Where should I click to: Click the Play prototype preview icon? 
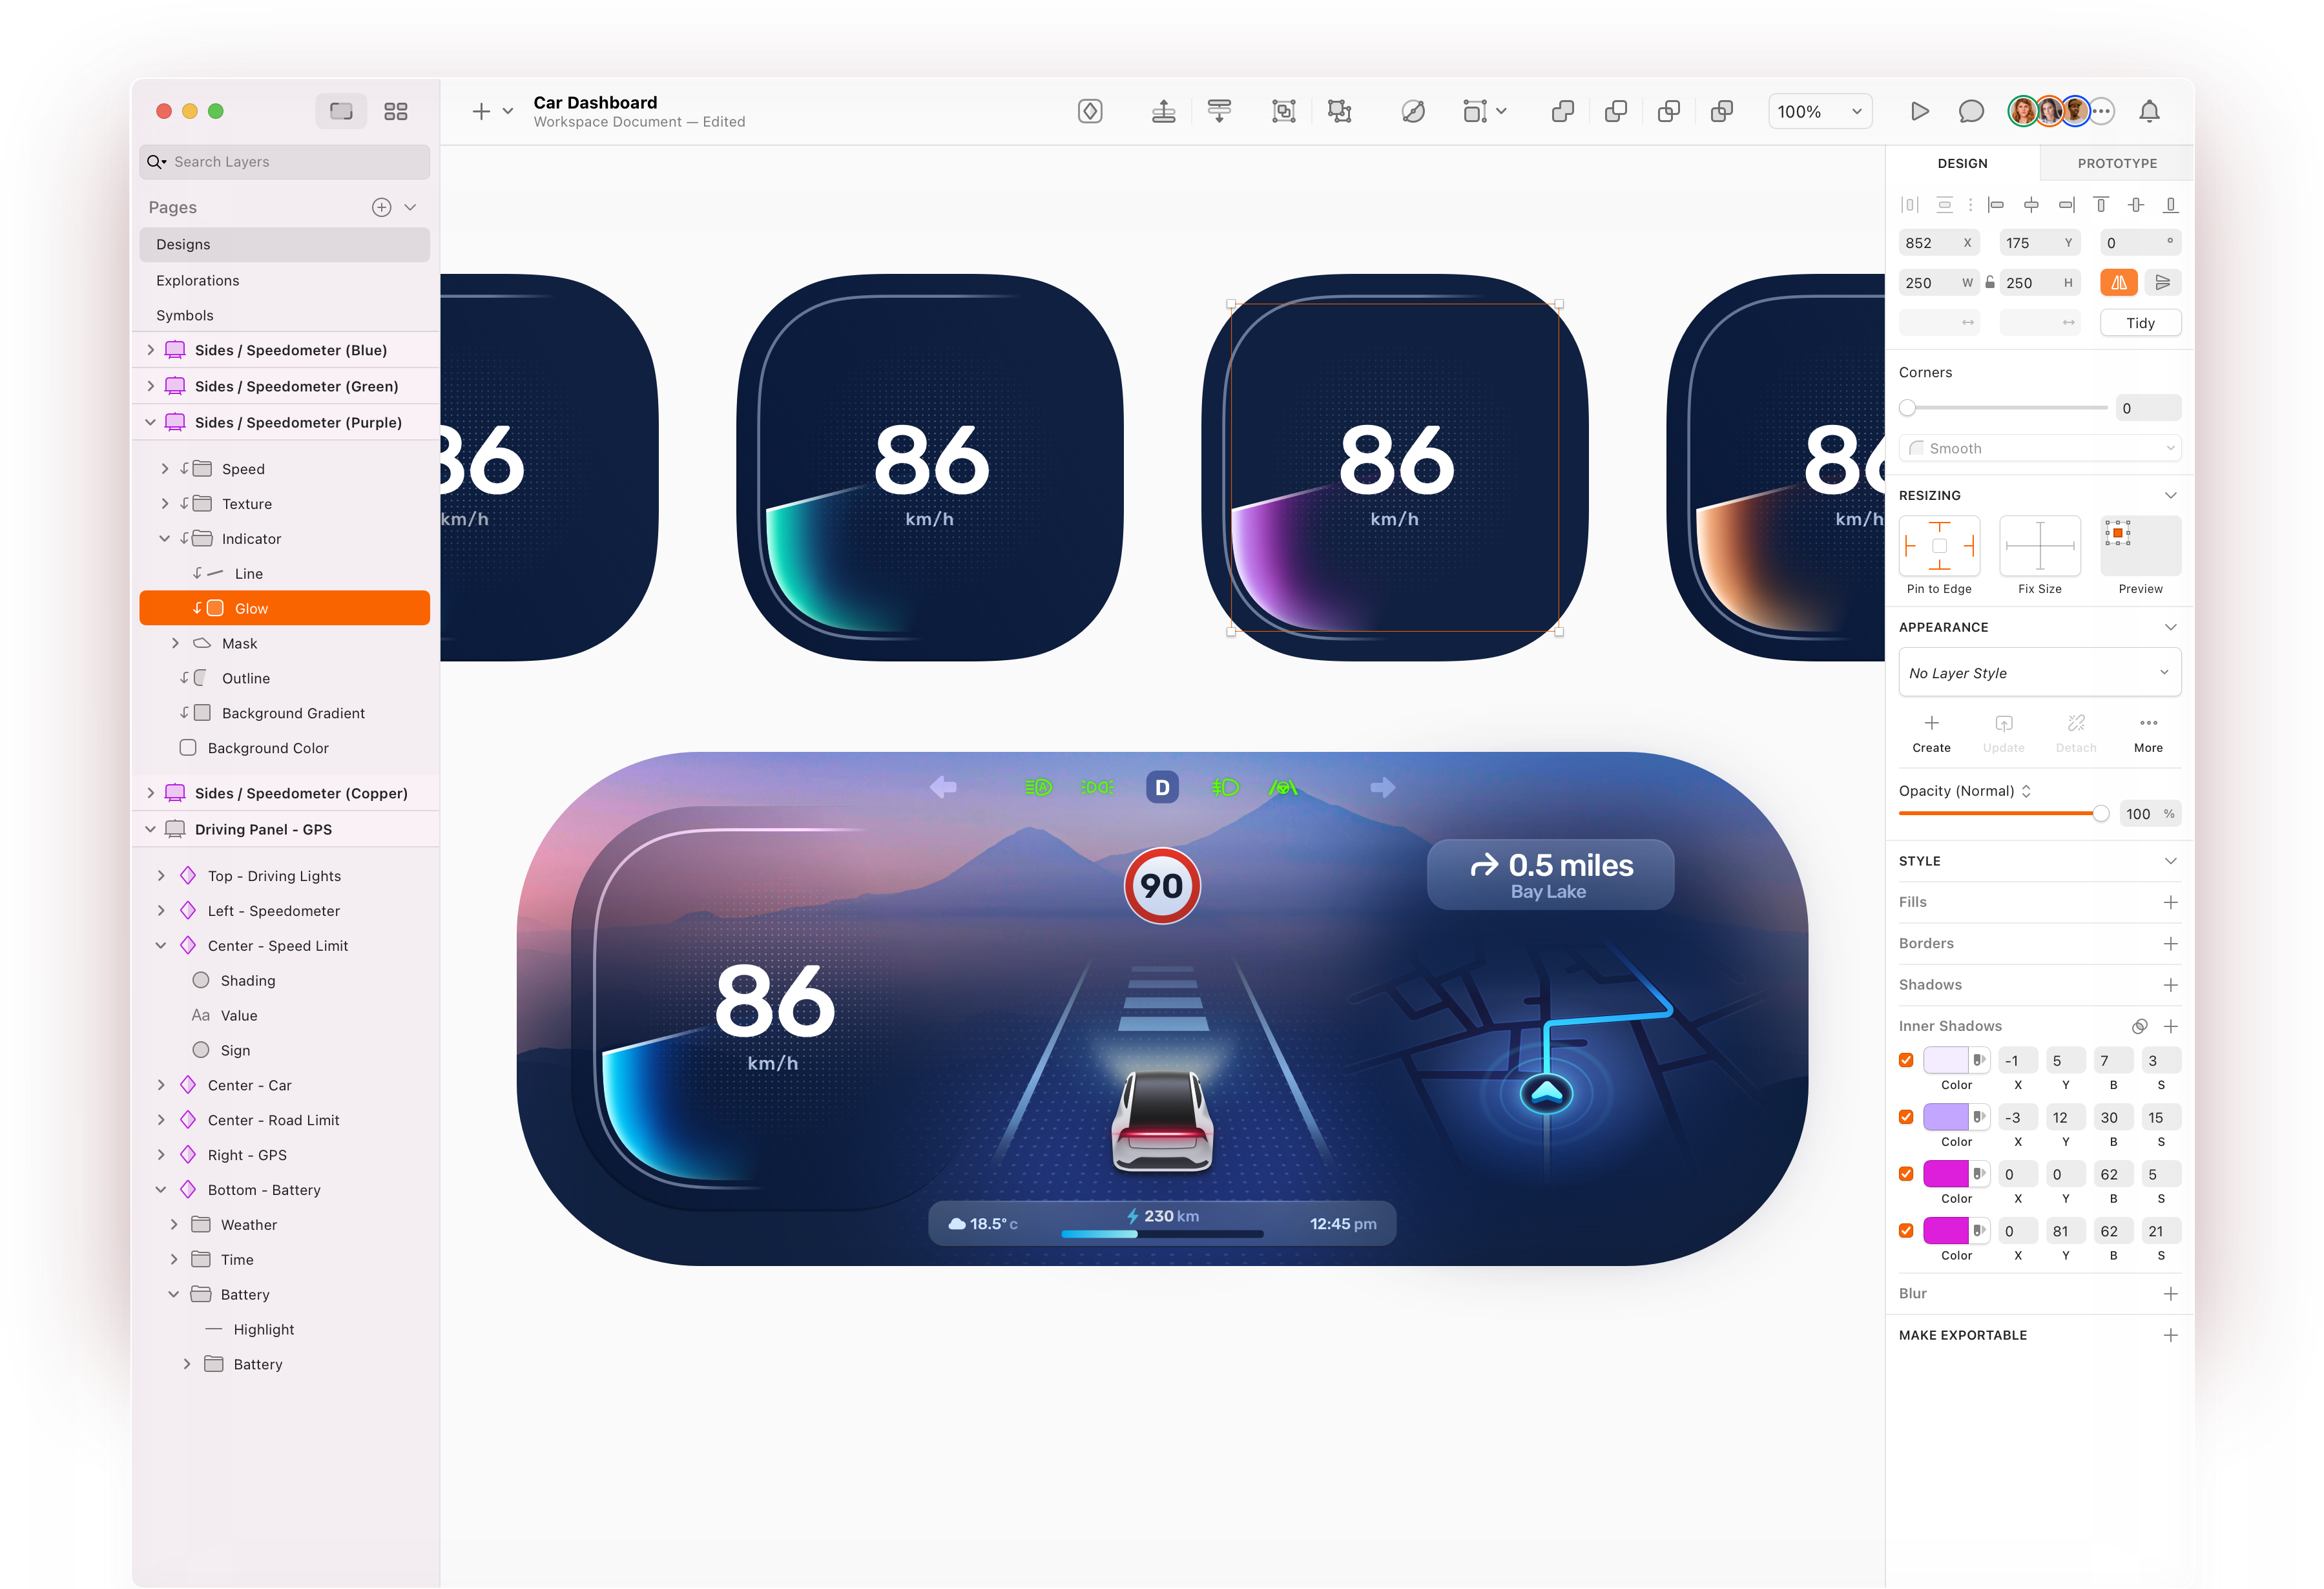point(1919,111)
